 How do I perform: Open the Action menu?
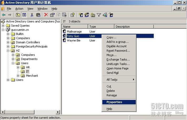pos(19,9)
